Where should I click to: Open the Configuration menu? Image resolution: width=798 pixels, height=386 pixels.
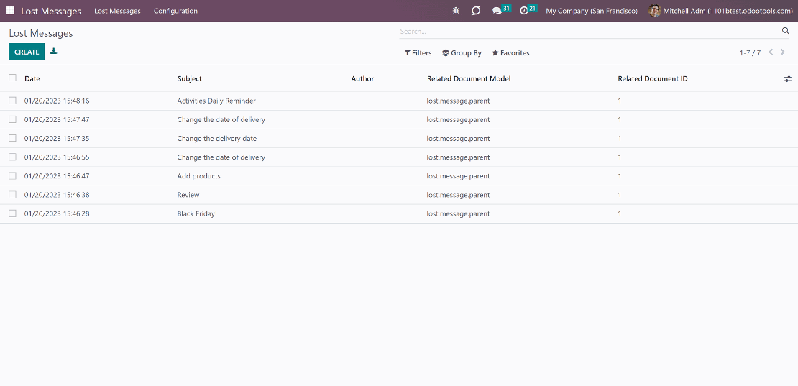tap(175, 11)
